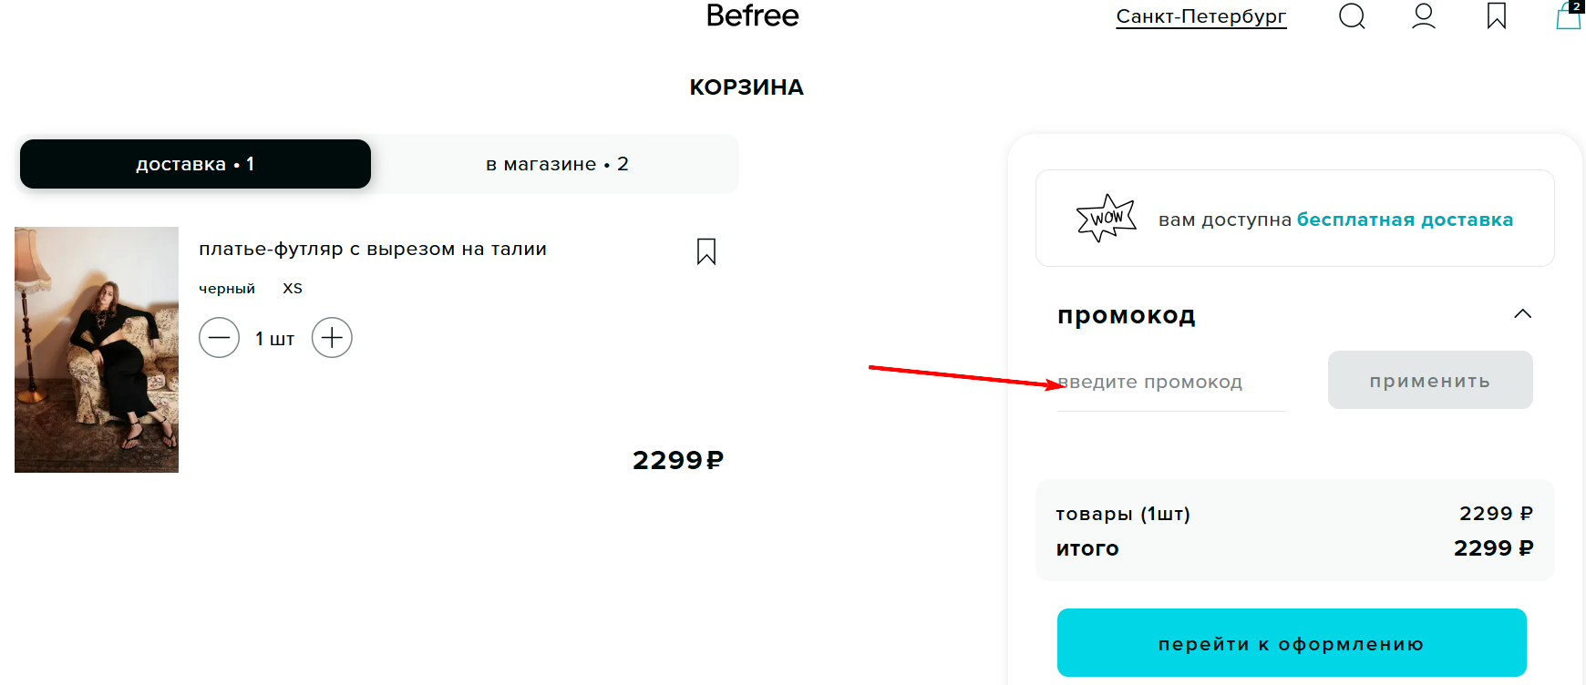Click the применить promo code button

(1429, 380)
